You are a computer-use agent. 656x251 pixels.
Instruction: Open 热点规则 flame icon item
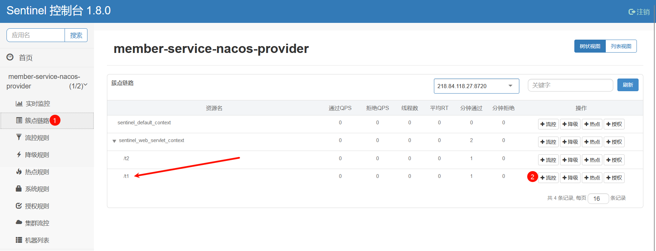19,171
